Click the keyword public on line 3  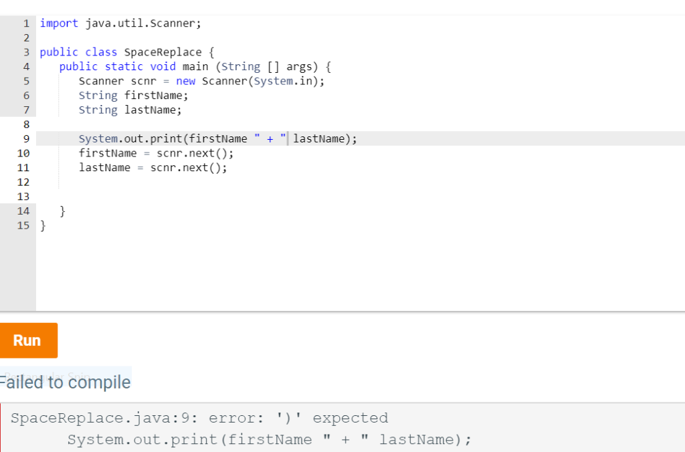pyautogui.click(x=59, y=51)
